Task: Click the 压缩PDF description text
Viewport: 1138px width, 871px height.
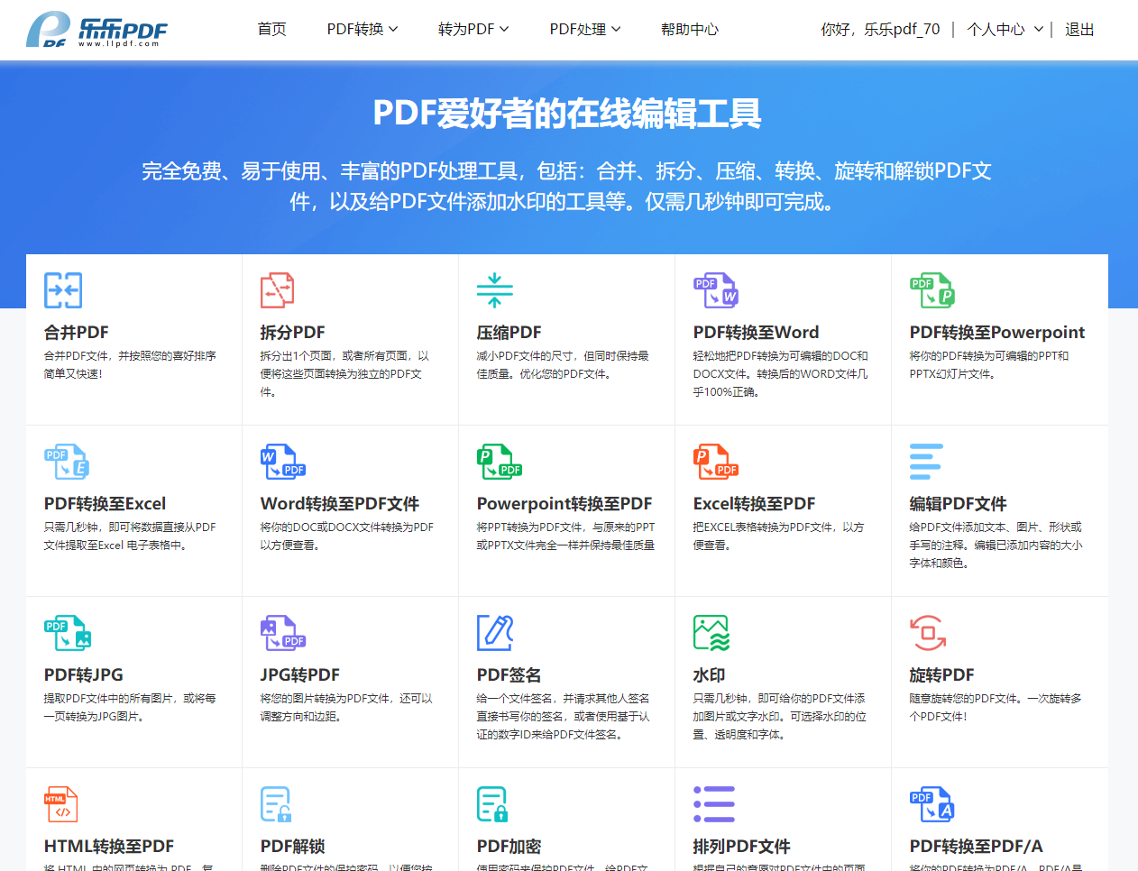Action: point(563,365)
